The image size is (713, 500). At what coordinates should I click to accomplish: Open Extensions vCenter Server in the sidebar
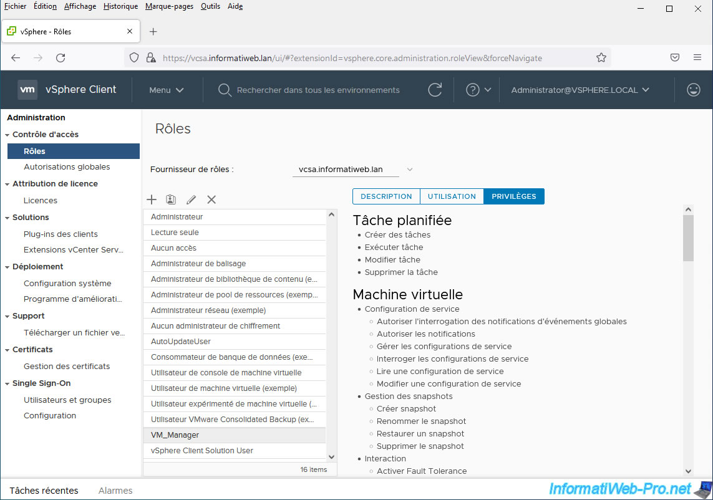(73, 249)
